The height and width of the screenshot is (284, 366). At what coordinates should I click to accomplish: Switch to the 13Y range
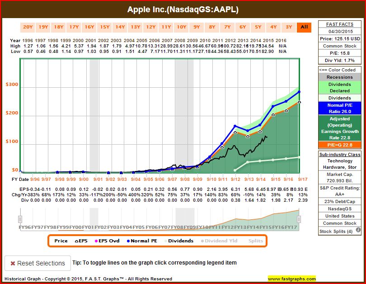click(x=136, y=27)
